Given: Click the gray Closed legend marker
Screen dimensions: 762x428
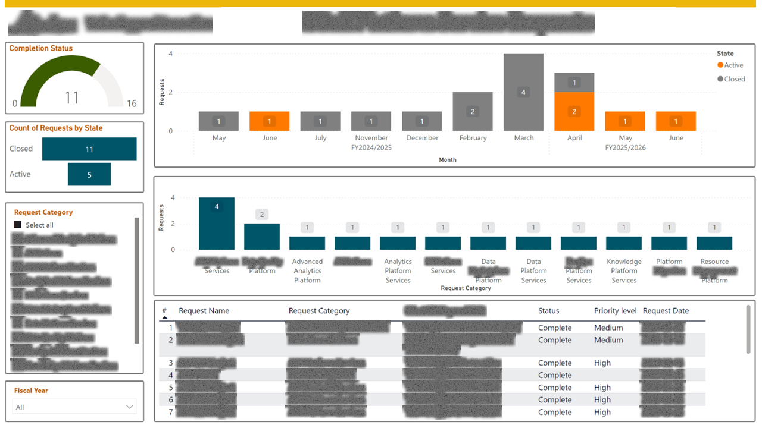Looking at the screenshot, I should 720,79.
